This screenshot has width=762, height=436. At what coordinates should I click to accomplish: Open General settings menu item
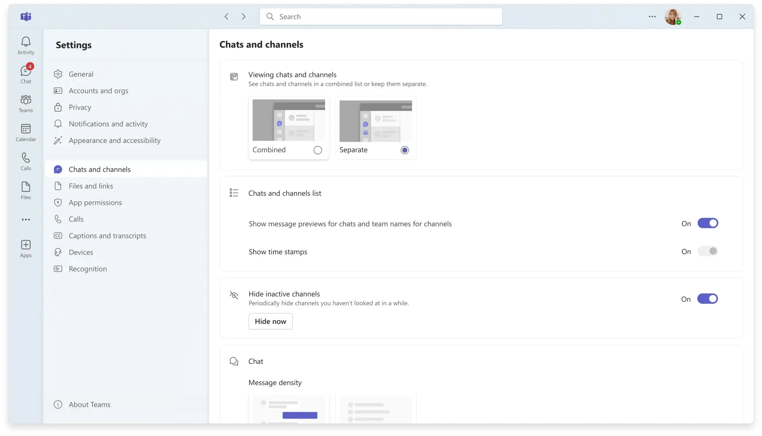(81, 74)
